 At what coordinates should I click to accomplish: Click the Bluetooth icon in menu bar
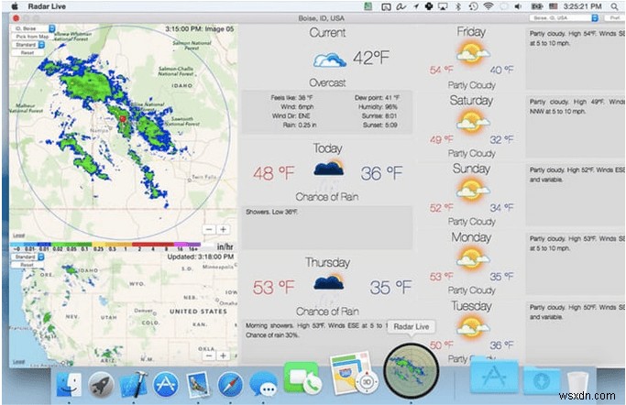tap(458, 6)
